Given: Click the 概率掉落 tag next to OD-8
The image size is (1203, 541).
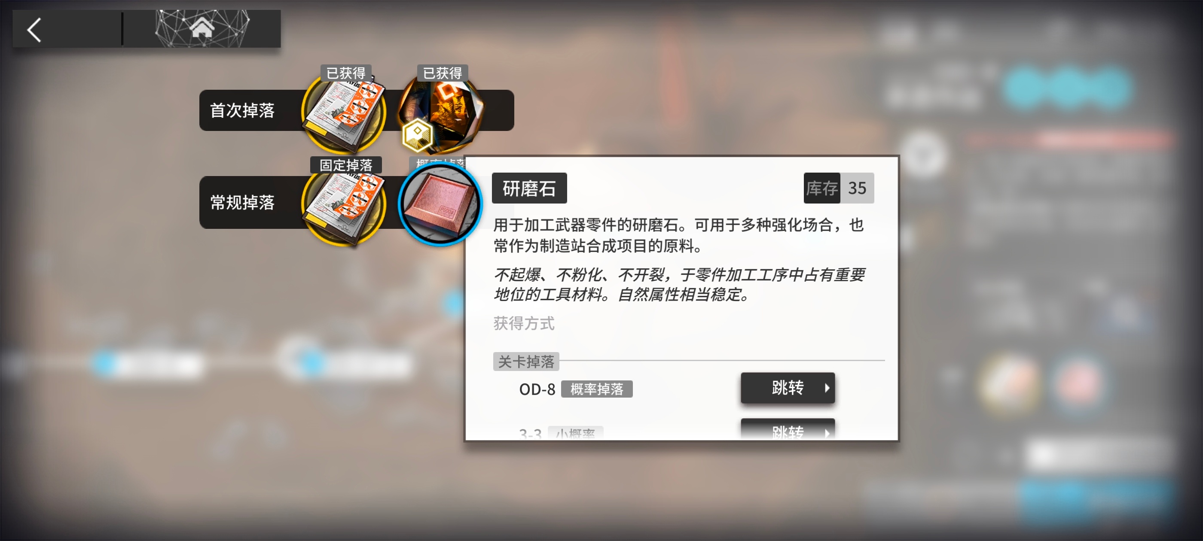Looking at the screenshot, I should tap(597, 389).
